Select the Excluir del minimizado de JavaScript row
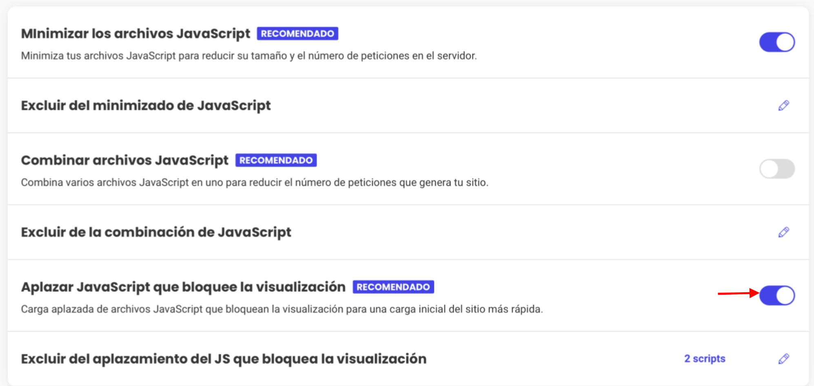Screen dimensions: 814x386 (x=408, y=106)
